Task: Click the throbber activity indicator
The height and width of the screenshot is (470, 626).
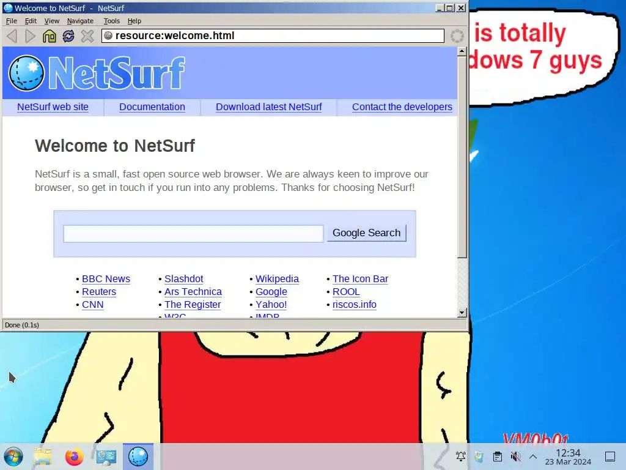Action: [457, 36]
